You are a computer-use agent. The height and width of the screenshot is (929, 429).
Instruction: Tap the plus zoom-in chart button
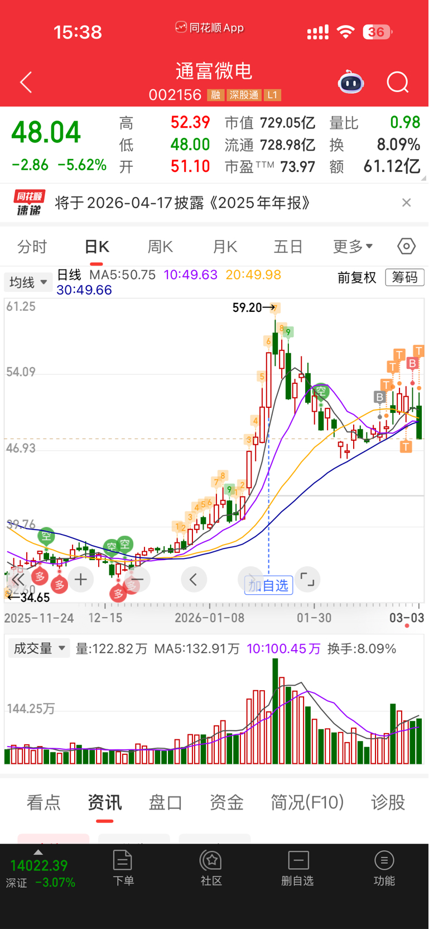[81, 580]
